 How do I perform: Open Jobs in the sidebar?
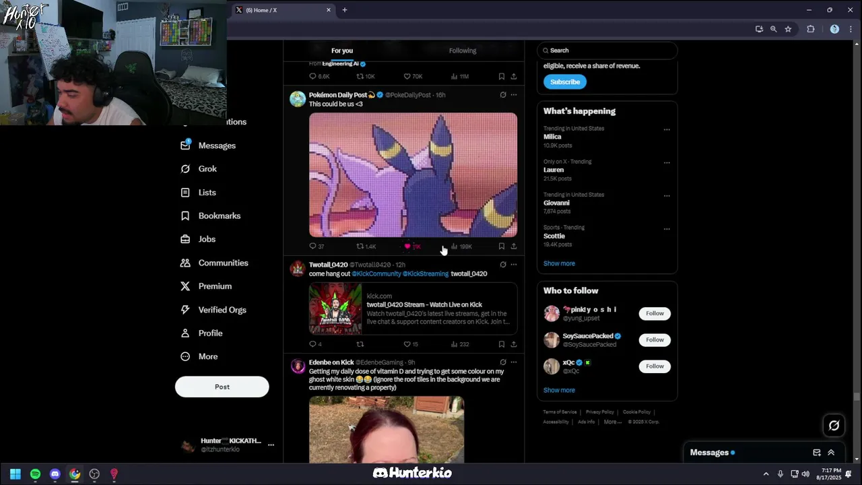pos(198,239)
